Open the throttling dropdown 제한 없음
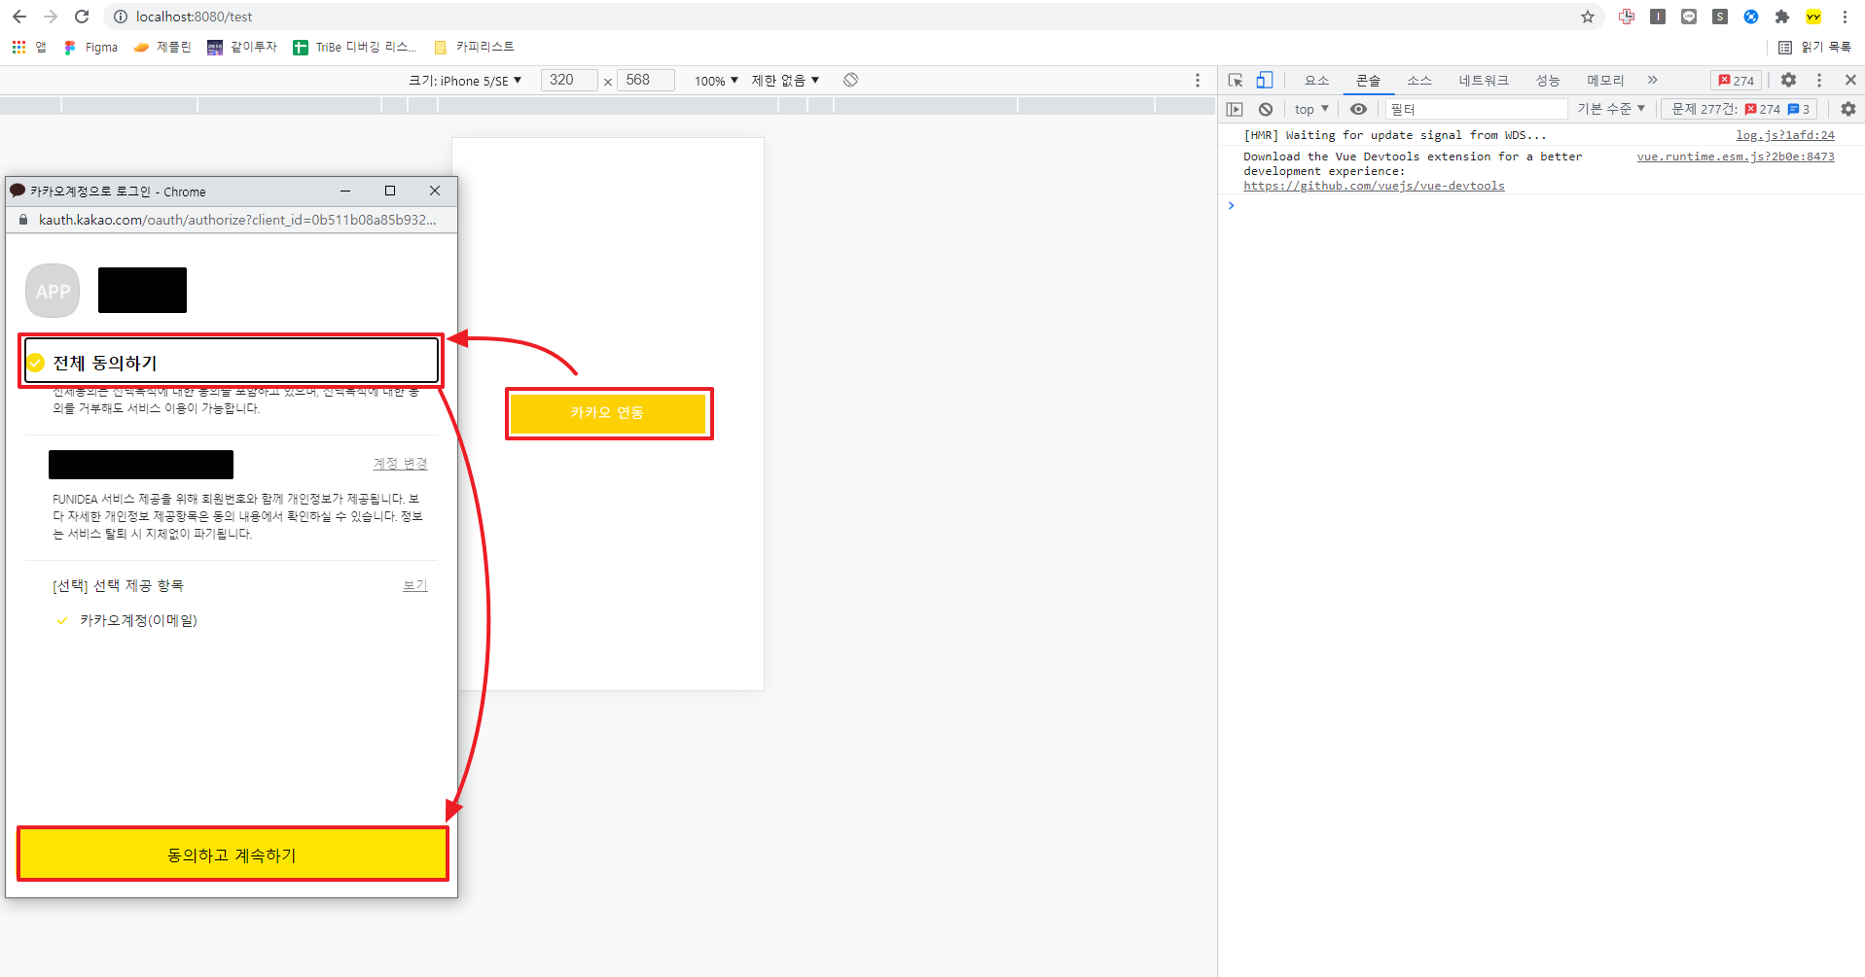 coord(785,81)
